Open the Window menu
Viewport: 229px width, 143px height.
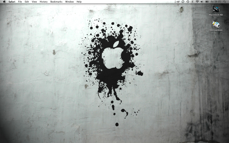click(69, 2)
